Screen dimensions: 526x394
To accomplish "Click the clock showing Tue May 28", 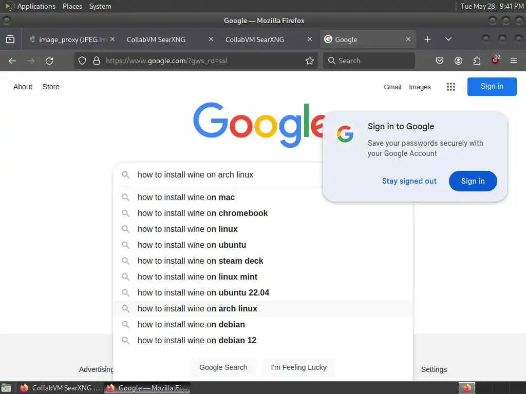I will click(x=492, y=6).
